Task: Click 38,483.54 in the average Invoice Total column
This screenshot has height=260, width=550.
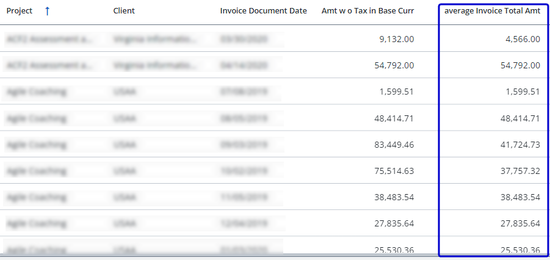Action: 519,197
